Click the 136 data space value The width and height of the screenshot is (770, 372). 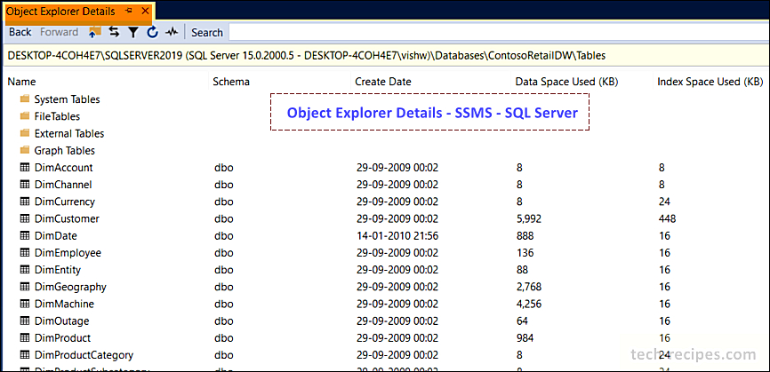(525, 253)
